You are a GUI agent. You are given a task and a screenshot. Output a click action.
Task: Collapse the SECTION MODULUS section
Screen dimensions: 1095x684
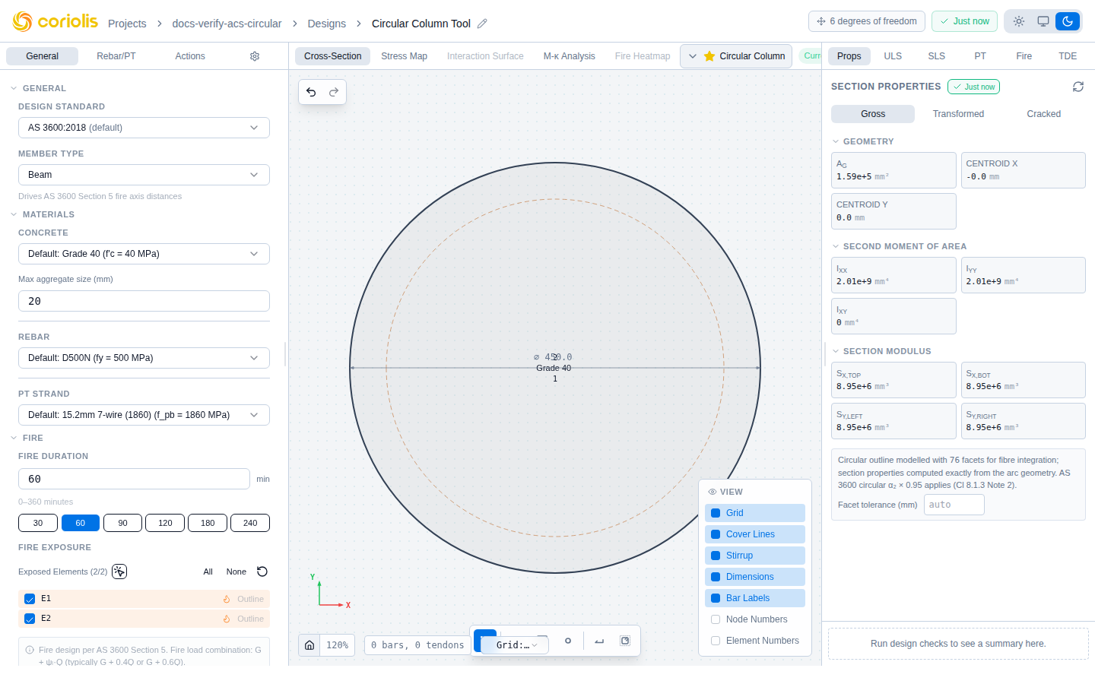point(881,351)
